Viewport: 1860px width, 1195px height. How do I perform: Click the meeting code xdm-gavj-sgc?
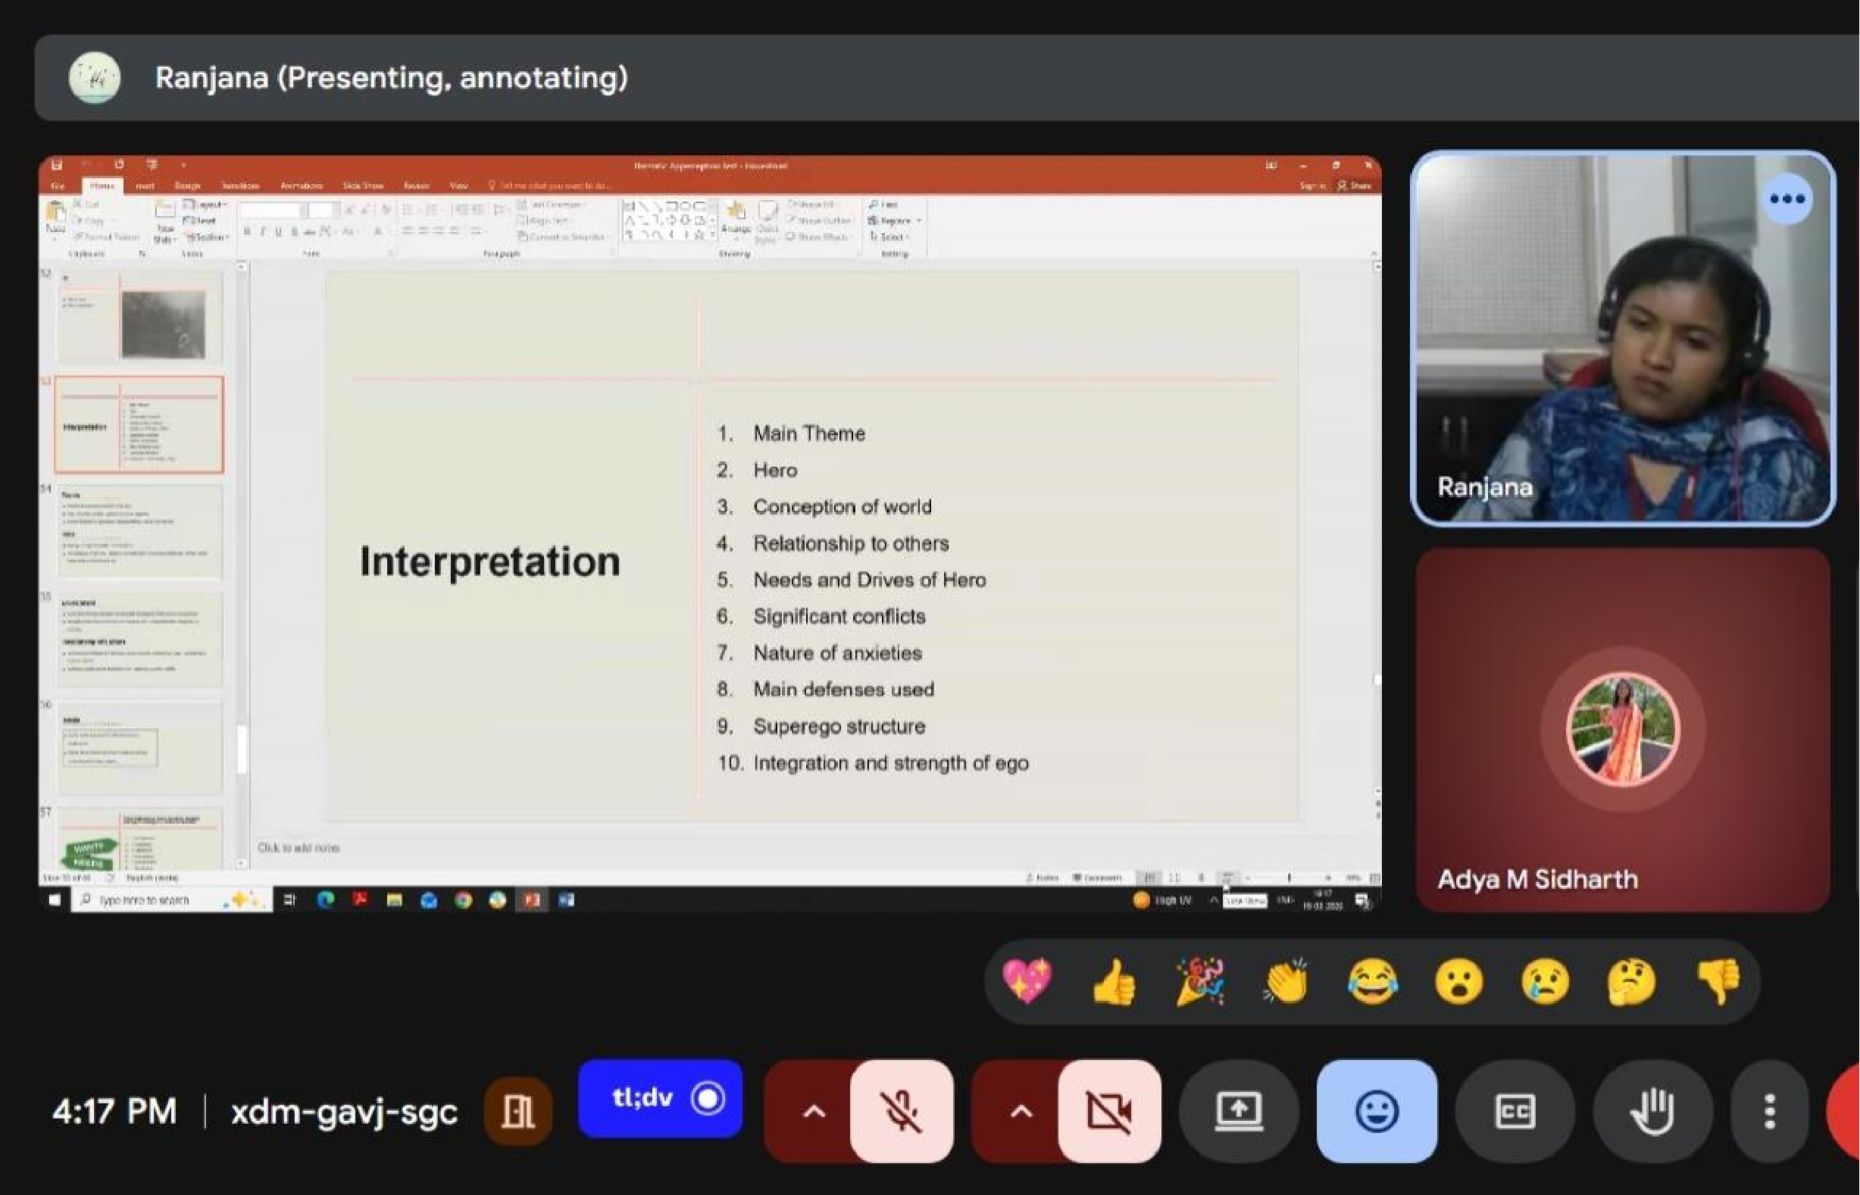pyautogui.click(x=345, y=1111)
